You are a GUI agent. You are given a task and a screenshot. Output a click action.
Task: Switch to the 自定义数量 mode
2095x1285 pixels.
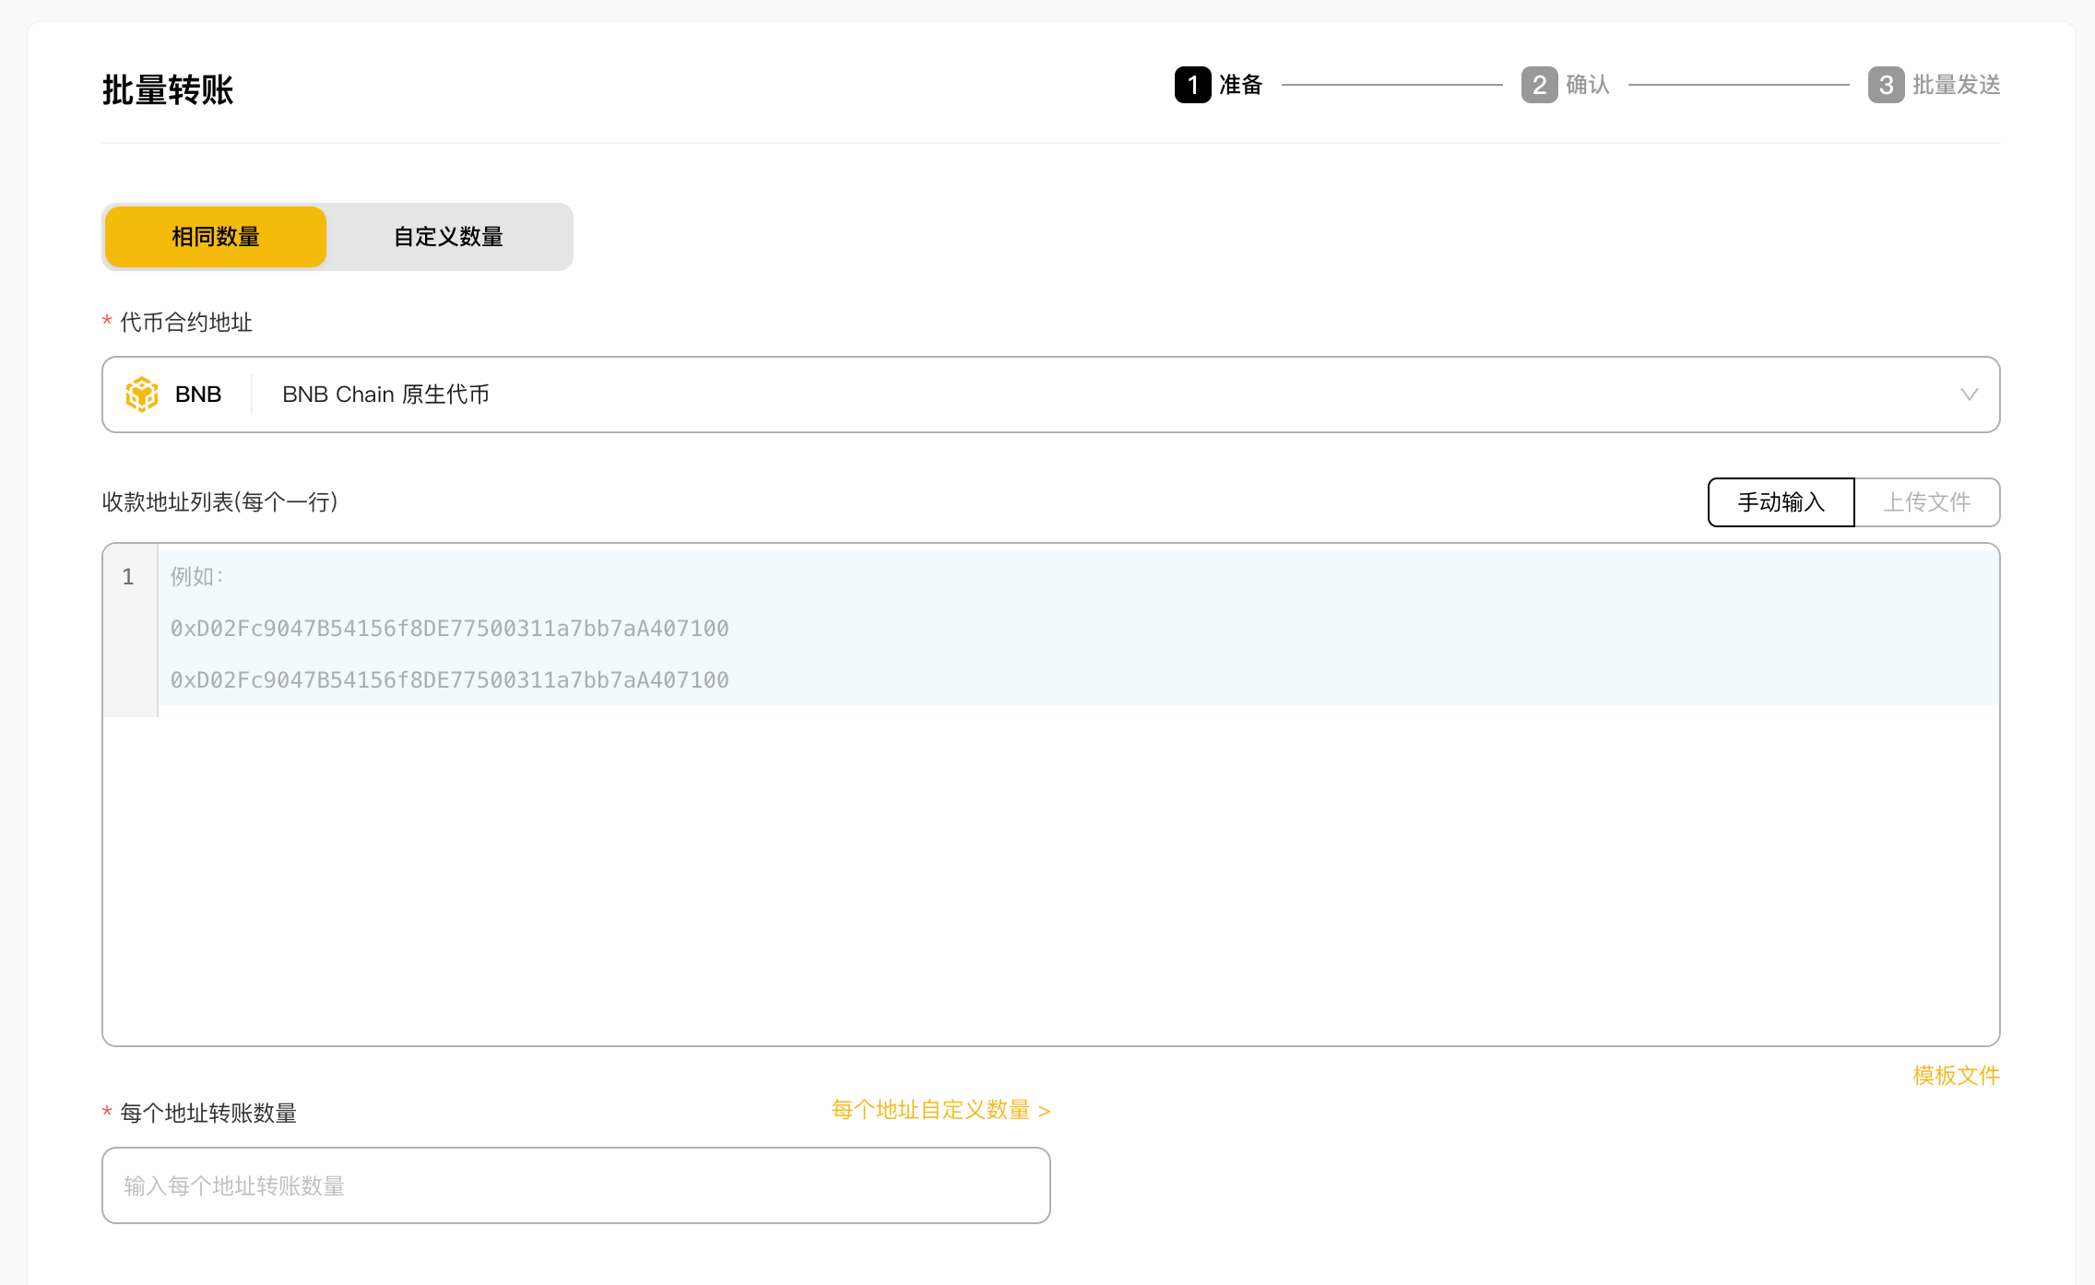pos(448,237)
